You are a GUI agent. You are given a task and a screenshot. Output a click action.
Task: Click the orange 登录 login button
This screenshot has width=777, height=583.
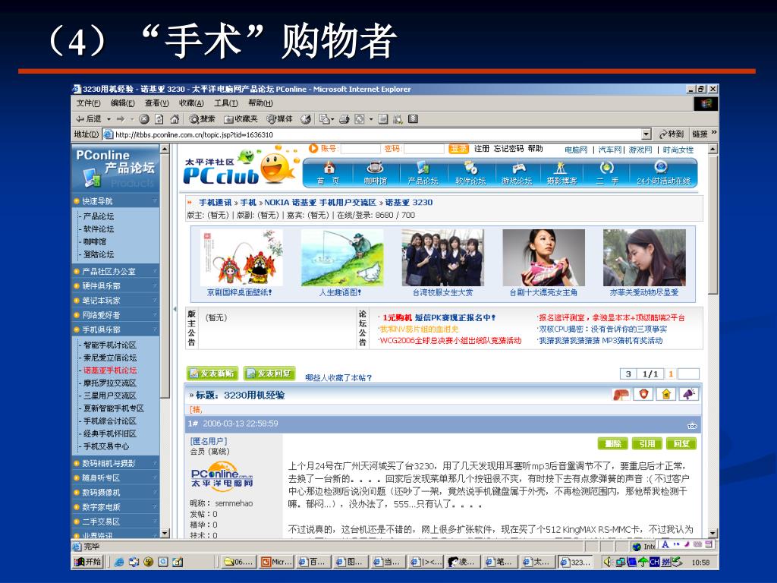coord(458,149)
